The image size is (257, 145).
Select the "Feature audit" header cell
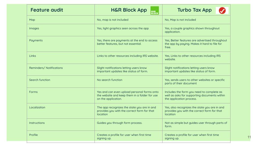(47, 10)
